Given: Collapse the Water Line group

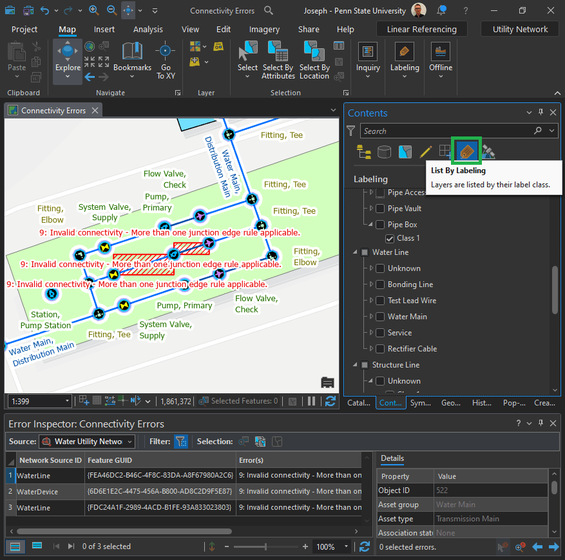Looking at the screenshot, I should pyautogui.click(x=356, y=252).
